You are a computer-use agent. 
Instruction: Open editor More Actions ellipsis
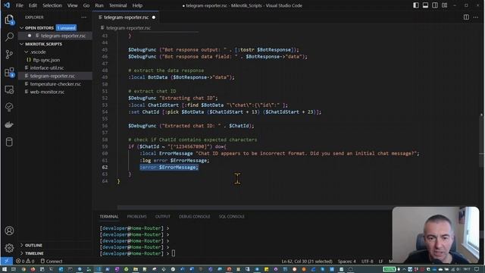pyautogui.click(x=476, y=17)
